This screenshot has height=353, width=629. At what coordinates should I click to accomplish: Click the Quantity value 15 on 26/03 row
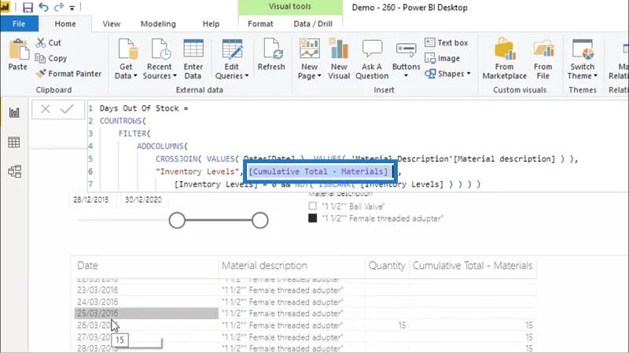tap(402, 326)
